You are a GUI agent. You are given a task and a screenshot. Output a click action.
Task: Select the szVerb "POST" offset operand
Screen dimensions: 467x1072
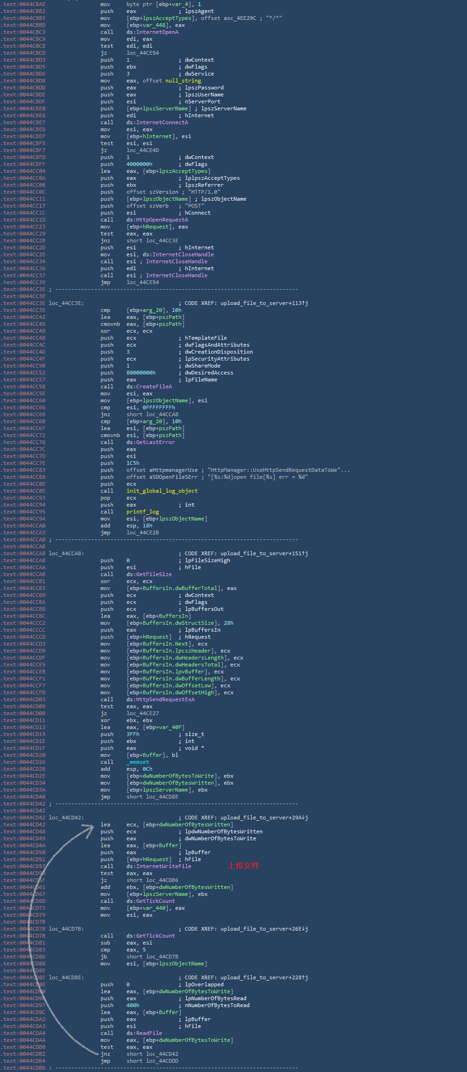[x=157, y=206]
